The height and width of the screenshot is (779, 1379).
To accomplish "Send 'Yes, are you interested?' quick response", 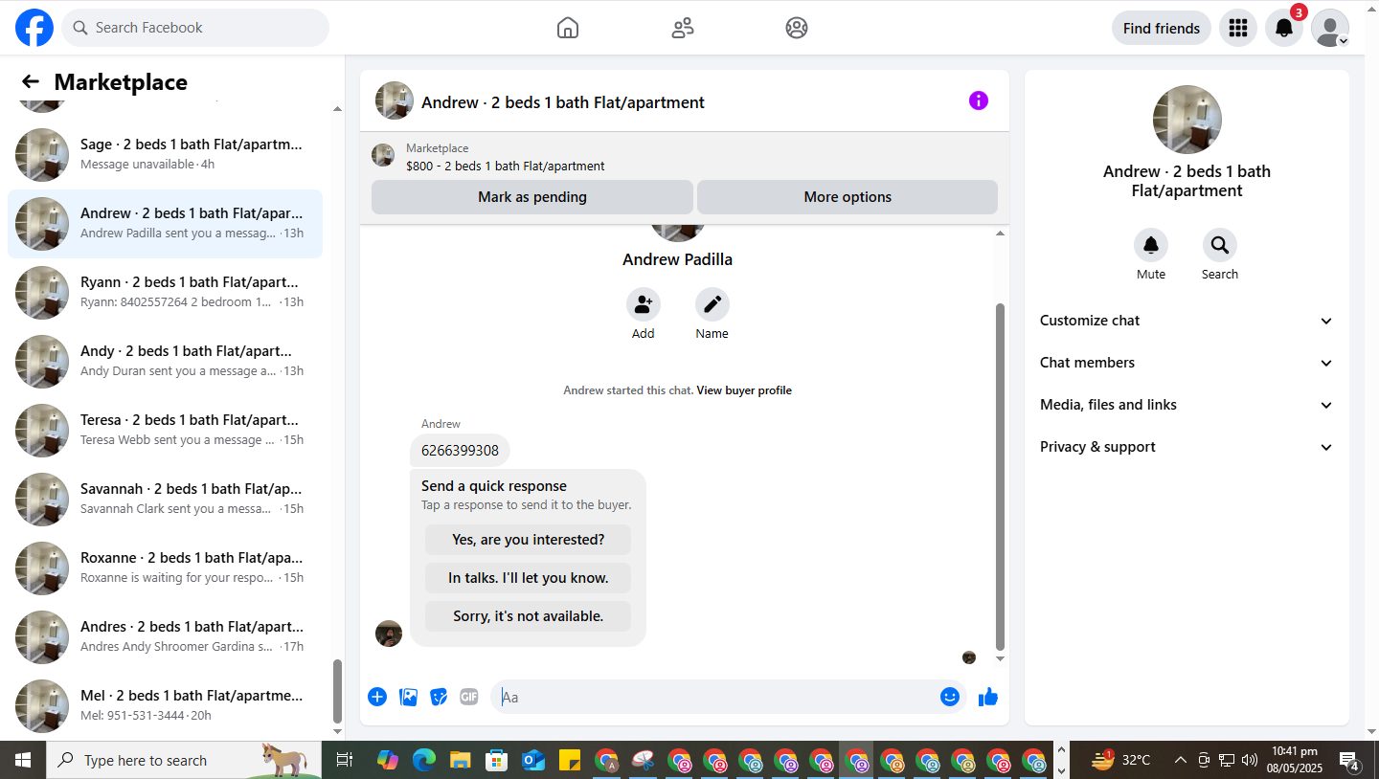I will pos(528,540).
